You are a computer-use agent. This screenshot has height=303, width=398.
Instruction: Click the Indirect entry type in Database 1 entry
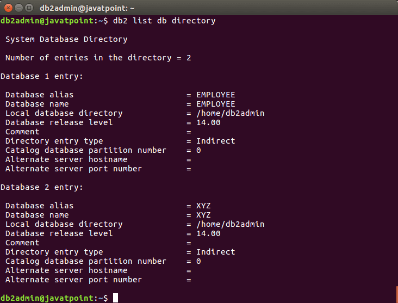(215, 141)
